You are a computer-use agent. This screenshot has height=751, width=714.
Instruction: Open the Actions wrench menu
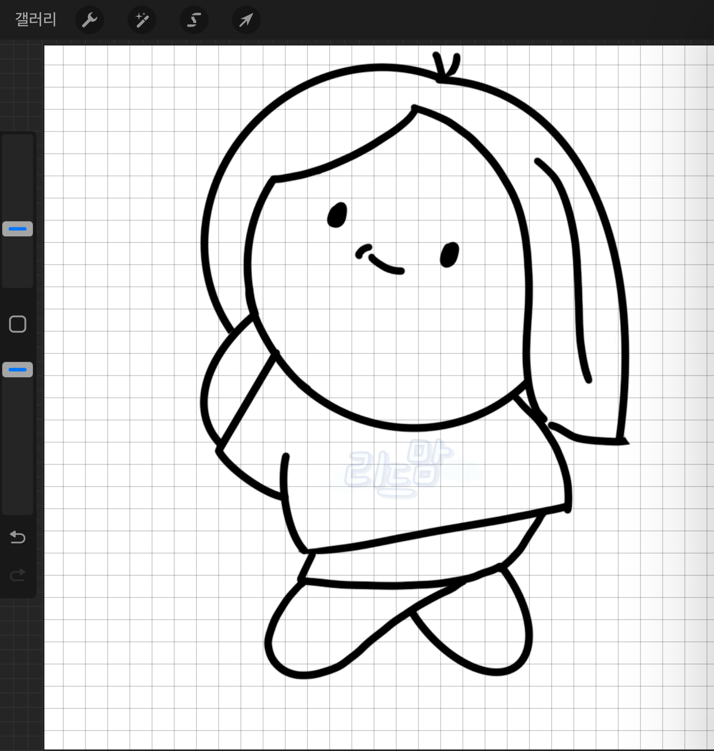pyautogui.click(x=90, y=20)
